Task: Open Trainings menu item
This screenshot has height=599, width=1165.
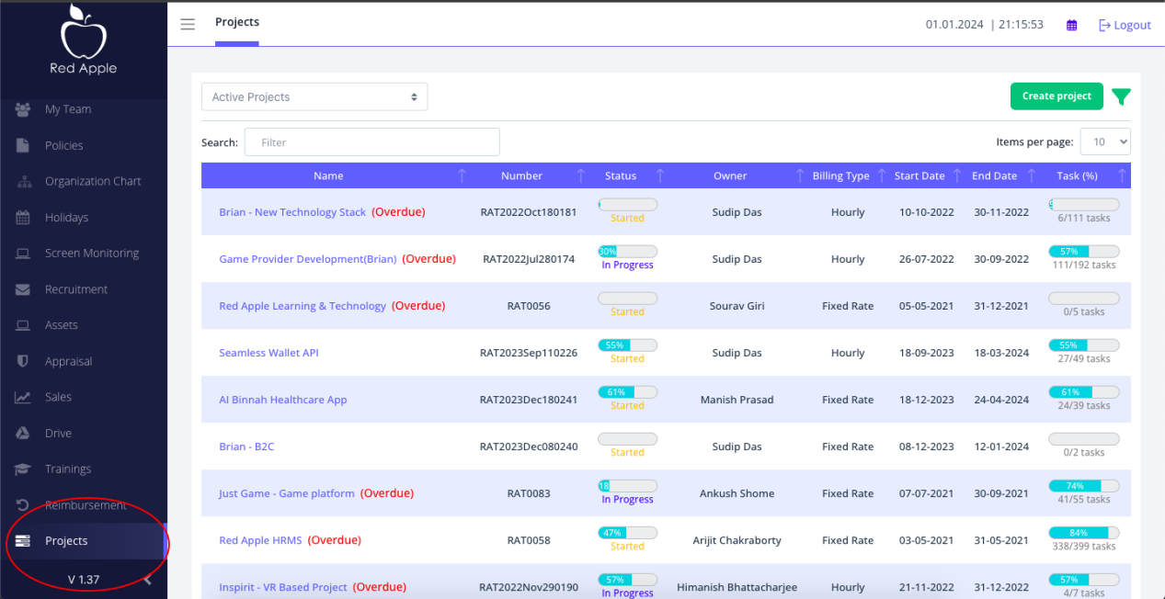Action: tap(68, 469)
